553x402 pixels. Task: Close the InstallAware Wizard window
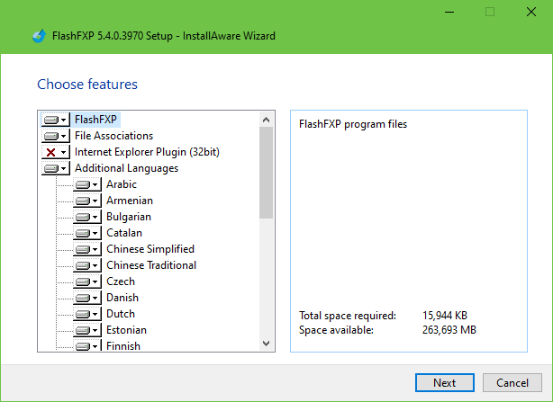pyautogui.click(x=531, y=13)
